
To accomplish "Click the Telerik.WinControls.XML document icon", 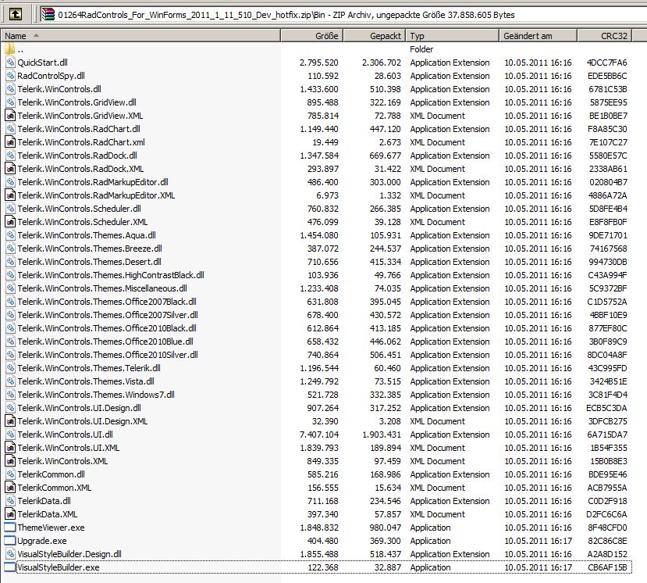I will (x=10, y=461).
